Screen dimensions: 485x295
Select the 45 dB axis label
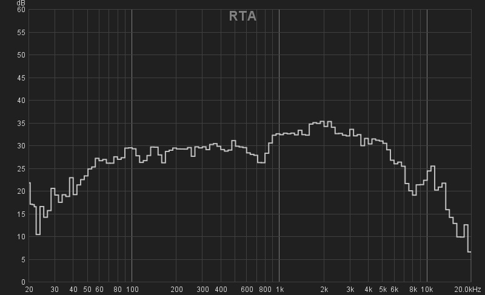[21, 78]
